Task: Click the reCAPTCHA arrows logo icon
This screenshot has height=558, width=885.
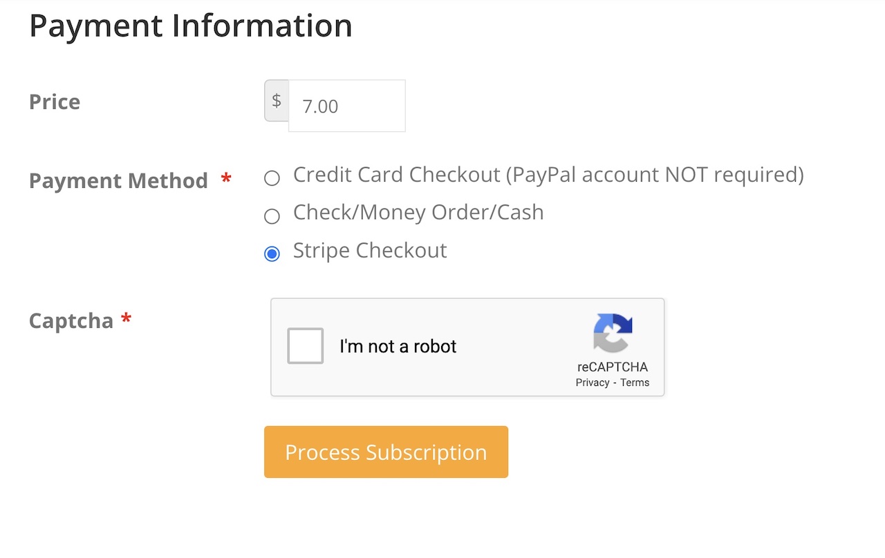Action: 613,333
